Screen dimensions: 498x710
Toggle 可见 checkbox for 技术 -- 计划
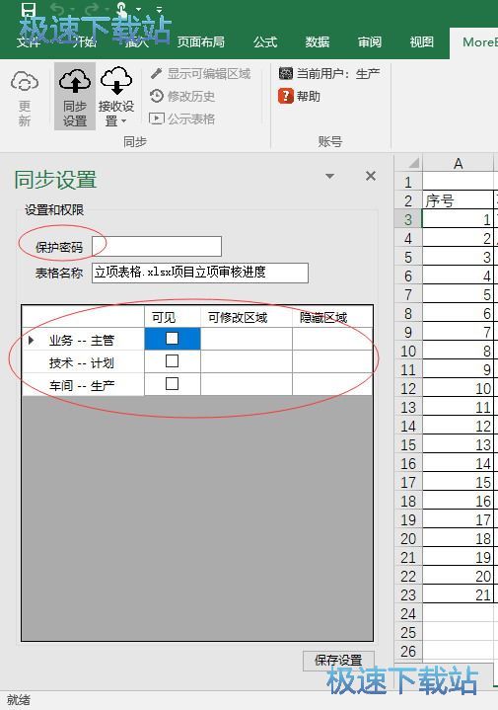172,360
